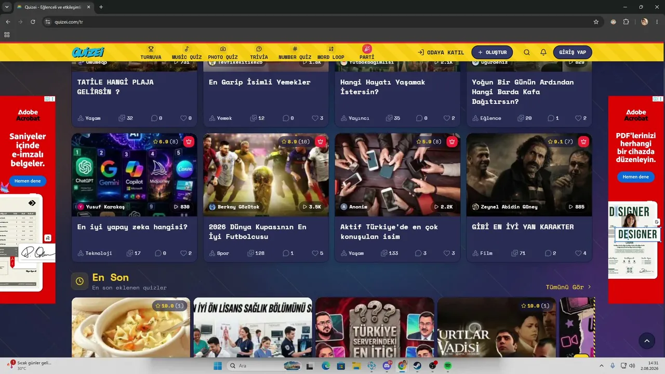
Task: Click the crown badge on the phones thumbnail
Action: tap(452, 141)
